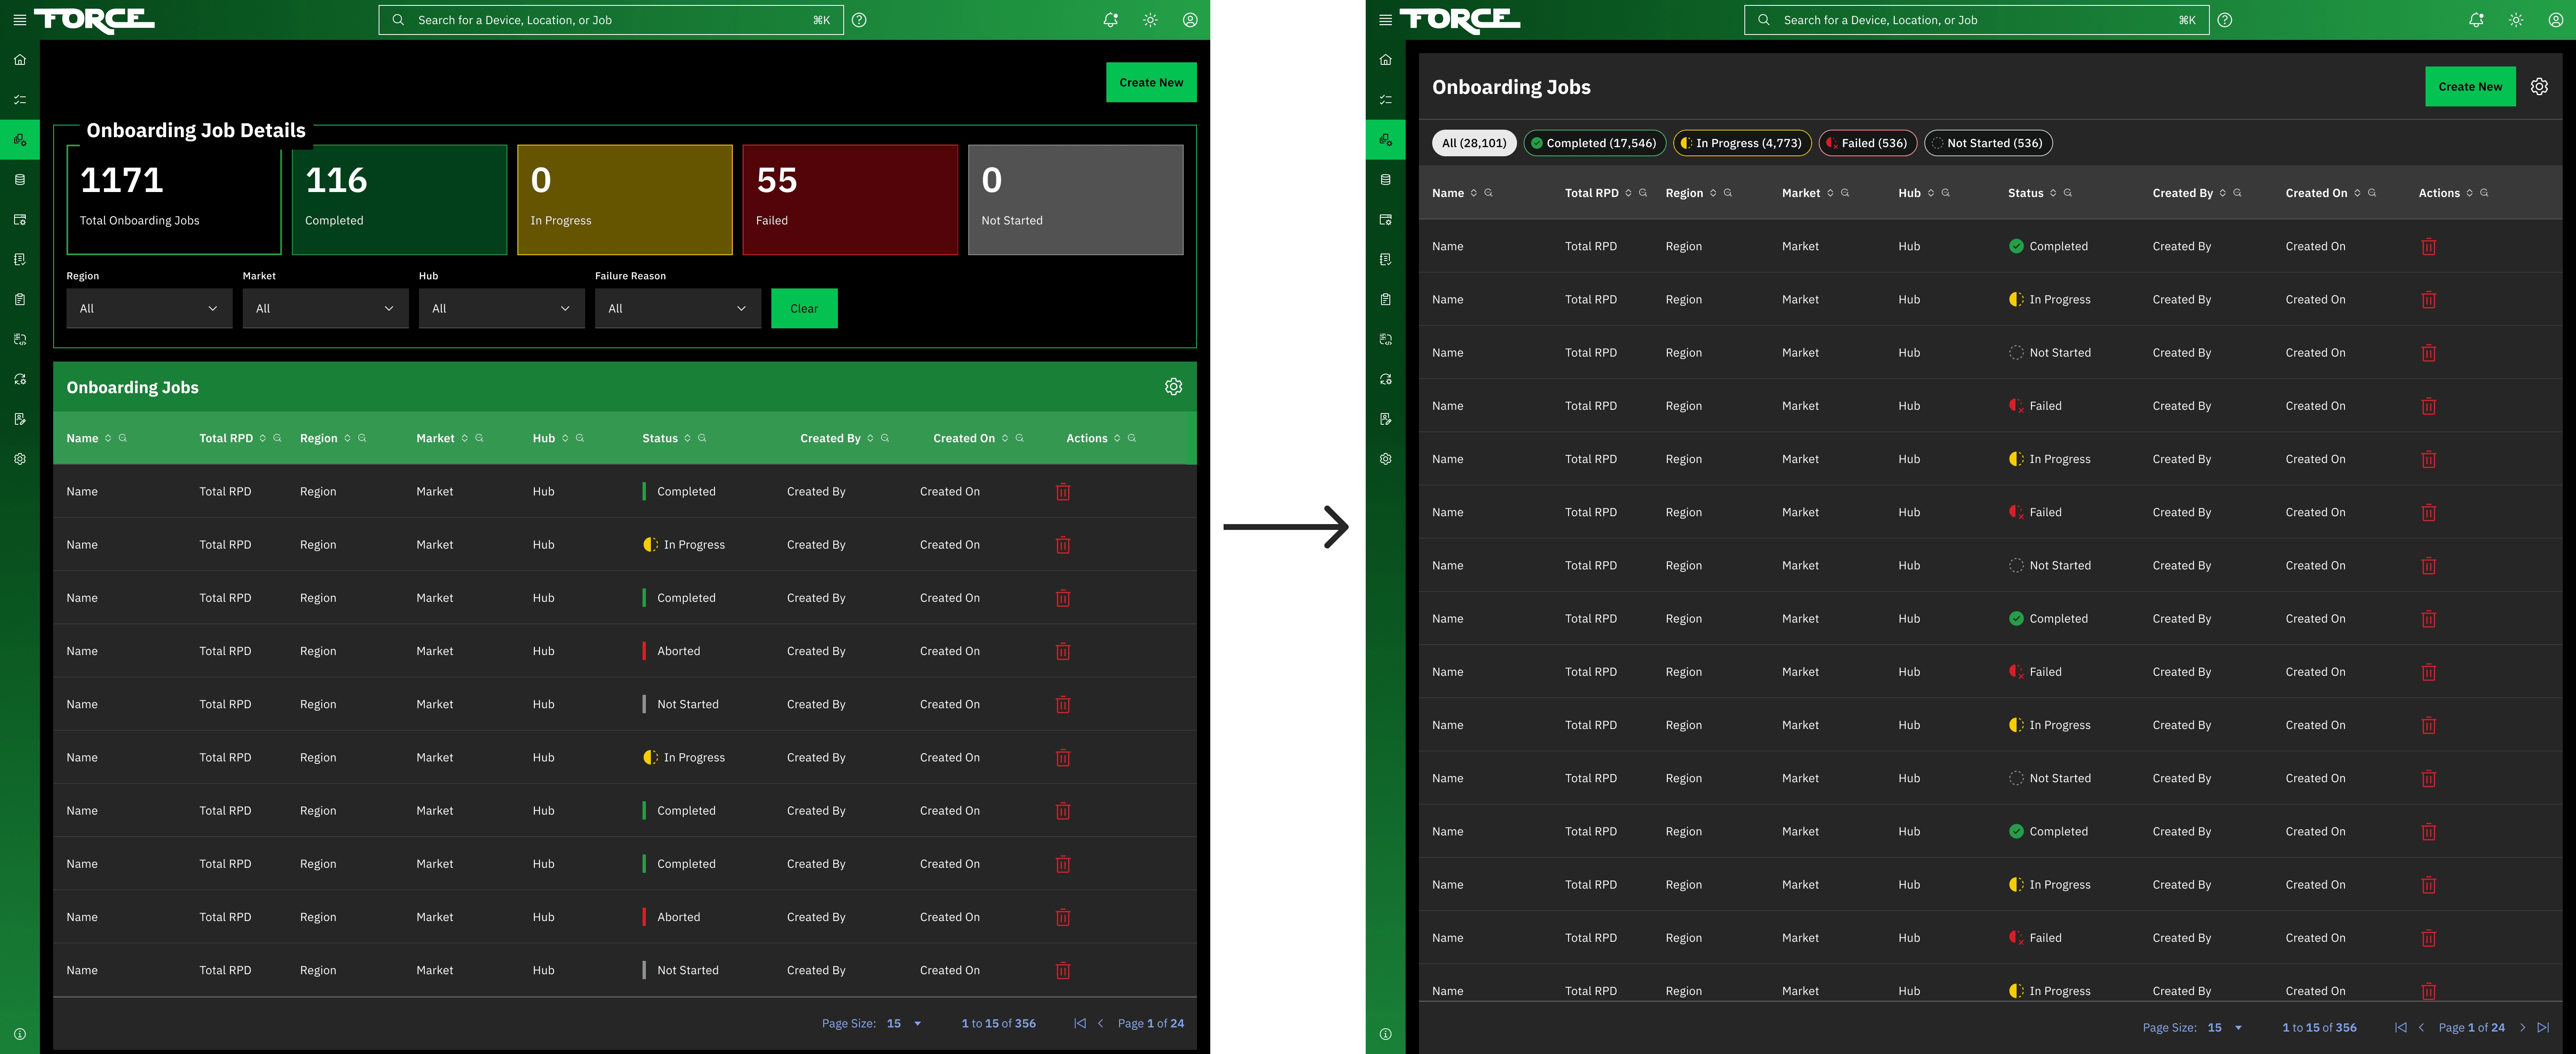Image resolution: width=2576 pixels, height=1054 pixels.
Task: Click Name search icon in green table header
Action: [x=123, y=438]
